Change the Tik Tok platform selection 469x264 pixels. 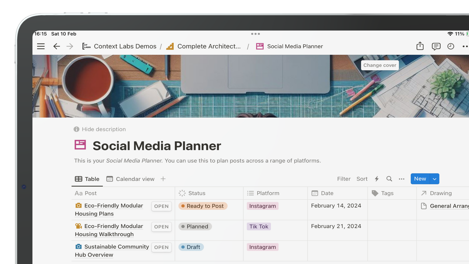click(259, 226)
